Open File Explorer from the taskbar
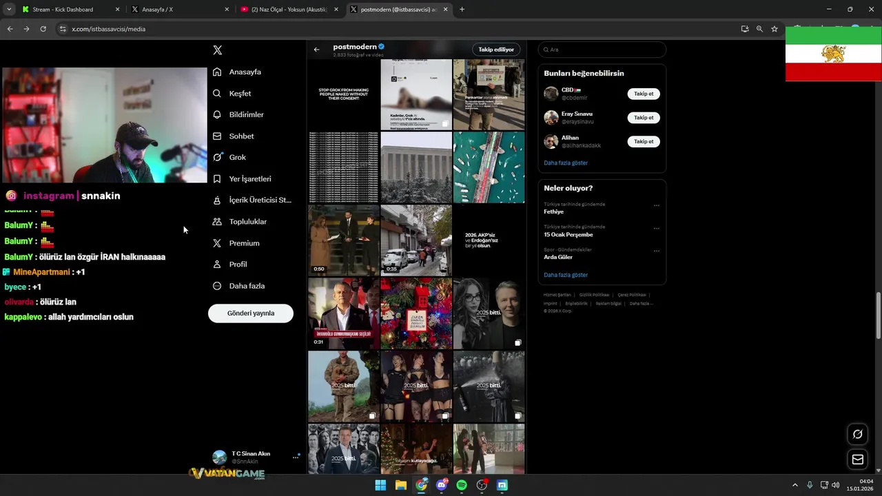Screen dimensions: 882x496 (401, 485)
